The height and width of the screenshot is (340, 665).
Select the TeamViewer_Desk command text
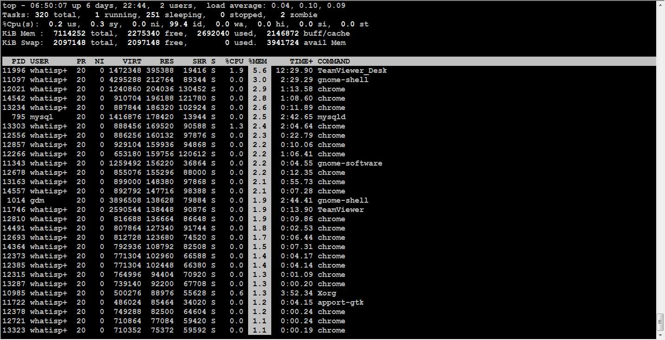point(352,71)
